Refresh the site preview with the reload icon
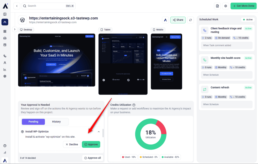This screenshot has height=164, width=258. tap(190, 20)
